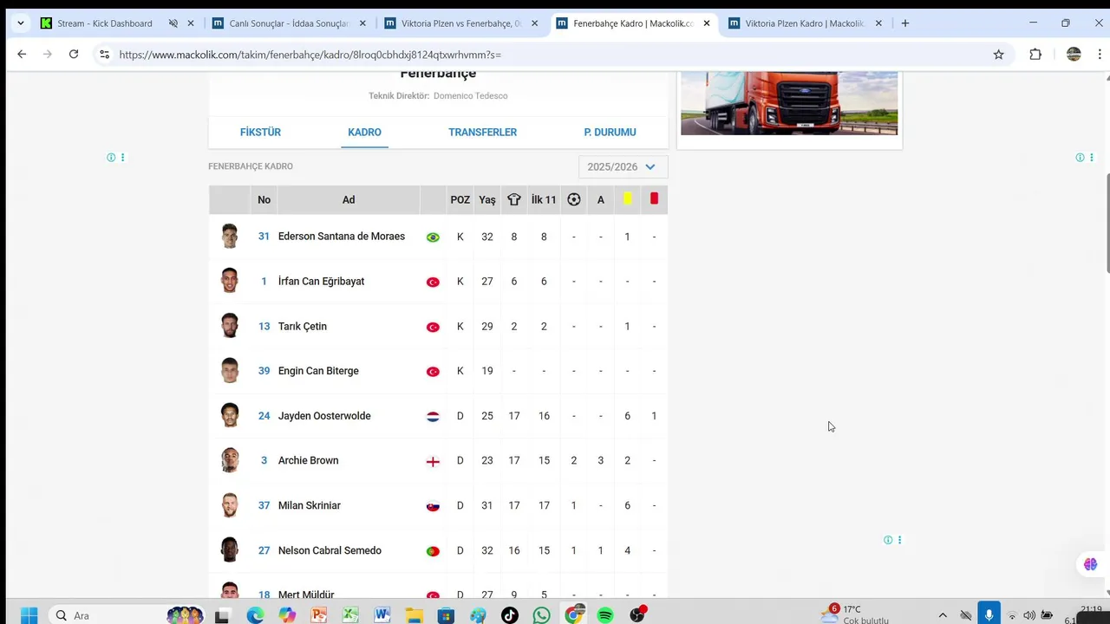
Task: Open İrfan Can Eğribayat player page
Action: tap(321, 281)
